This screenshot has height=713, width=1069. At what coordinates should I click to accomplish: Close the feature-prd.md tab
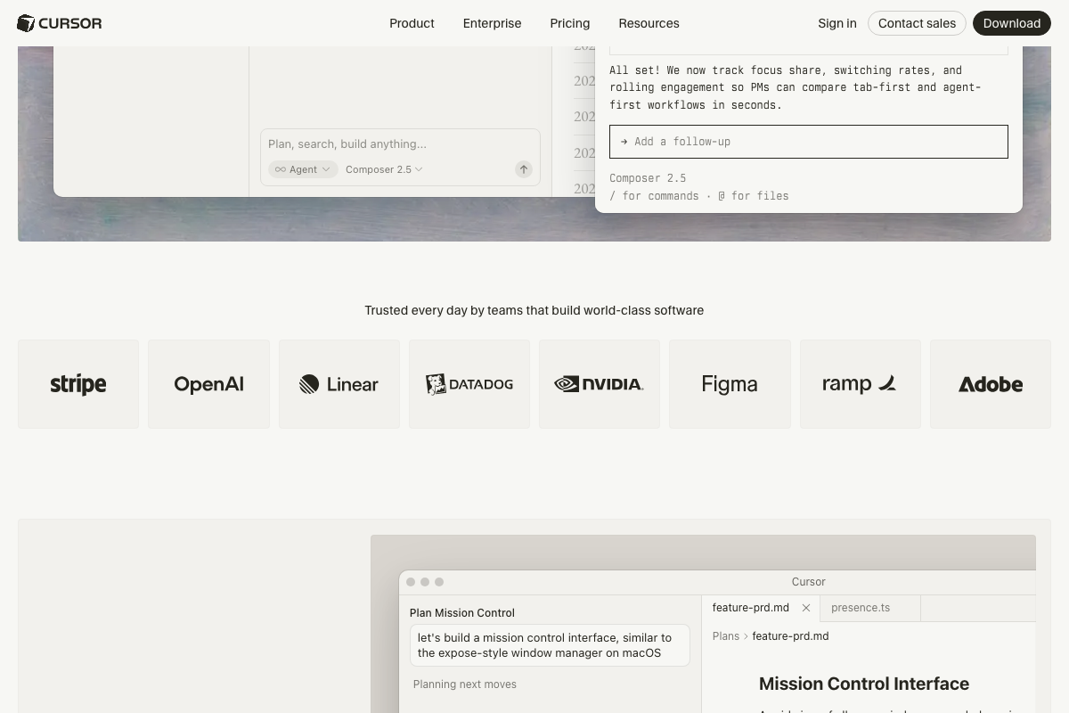[806, 608]
